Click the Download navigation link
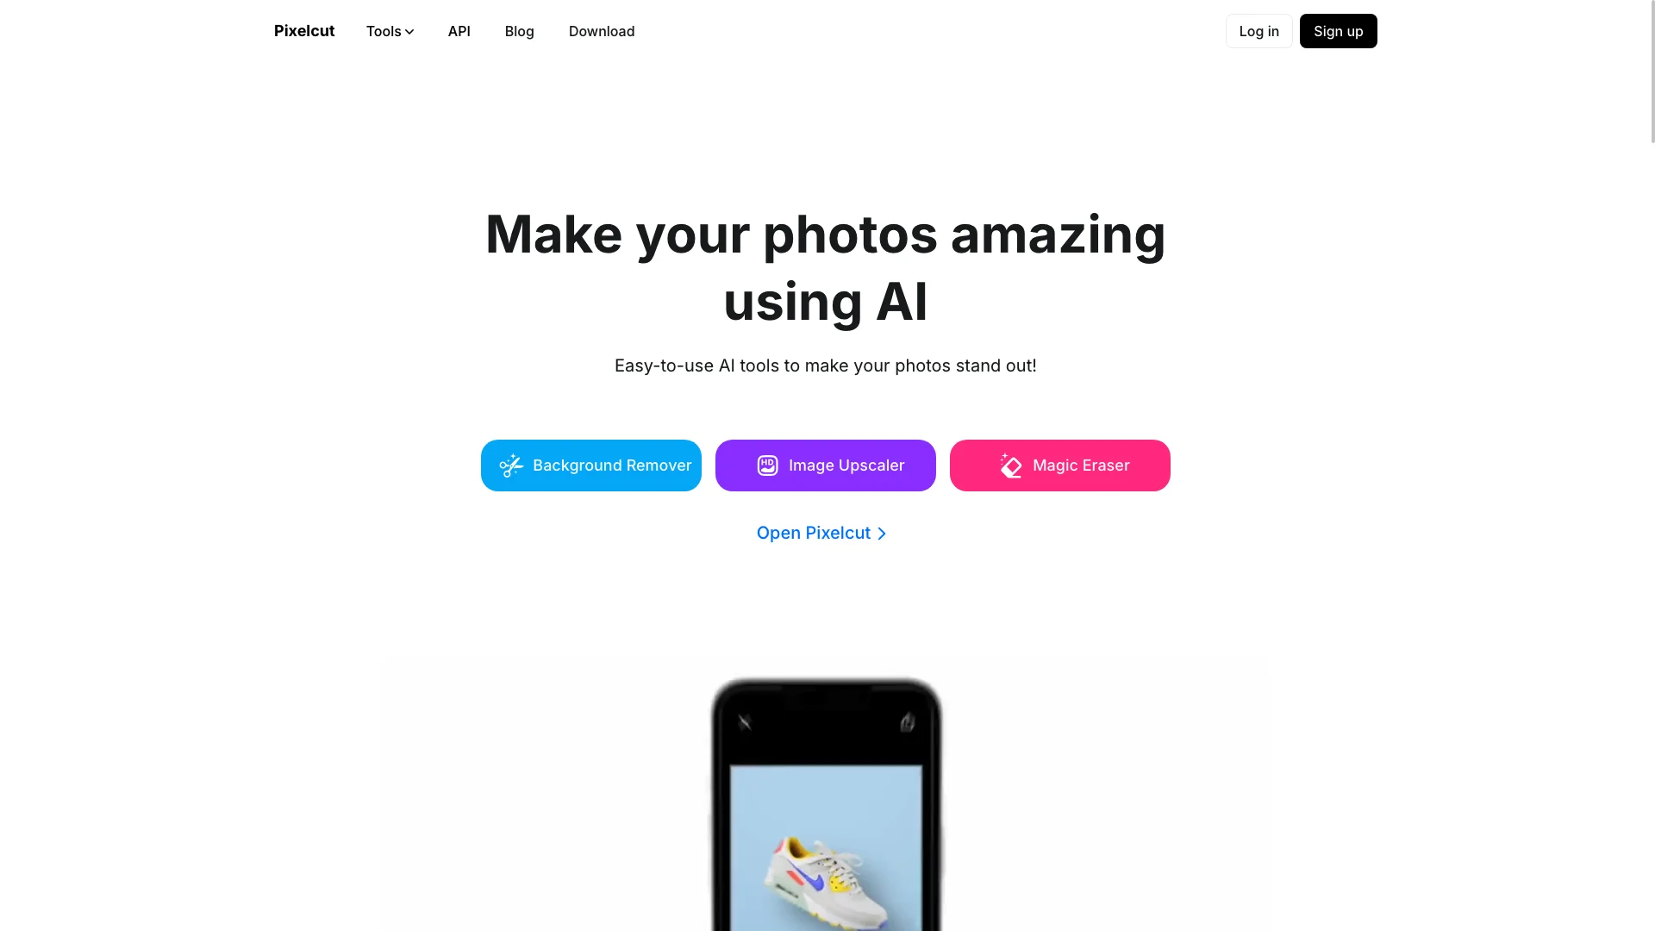 point(602,31)
